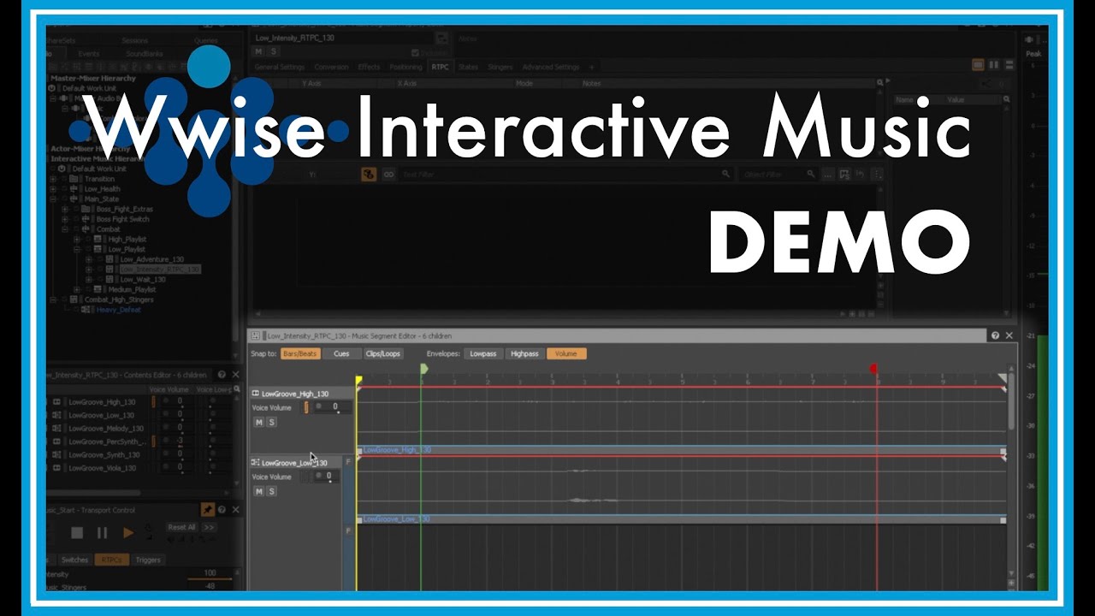Click the single-pane layout icon near meter

[x=978, y=64]
